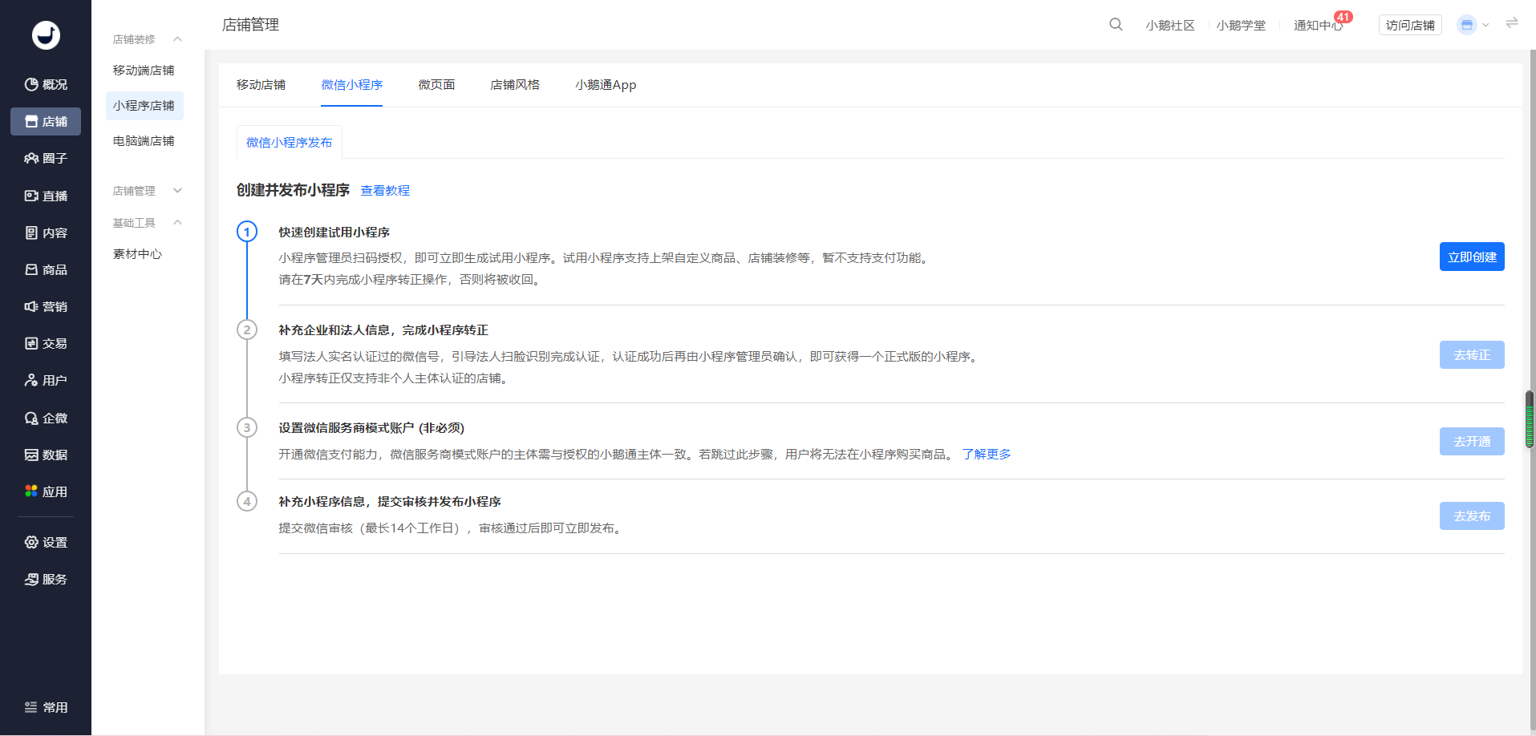Click 立即创建 button
1536x736 pixels.
1472,257
